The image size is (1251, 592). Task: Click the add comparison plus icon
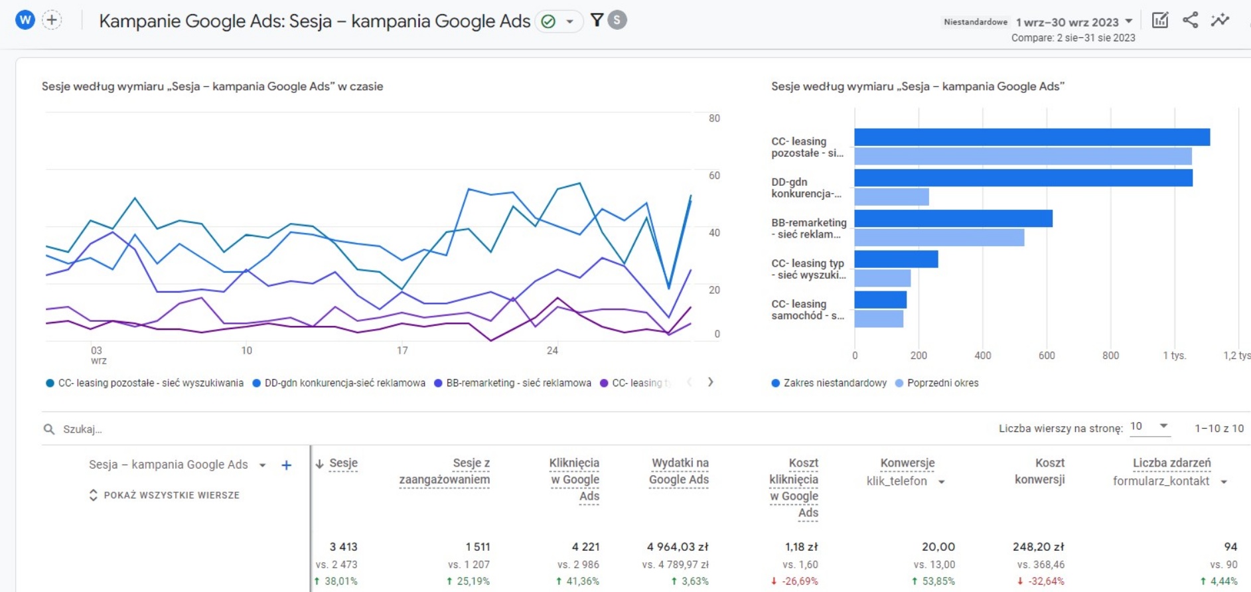click(52, 20)
